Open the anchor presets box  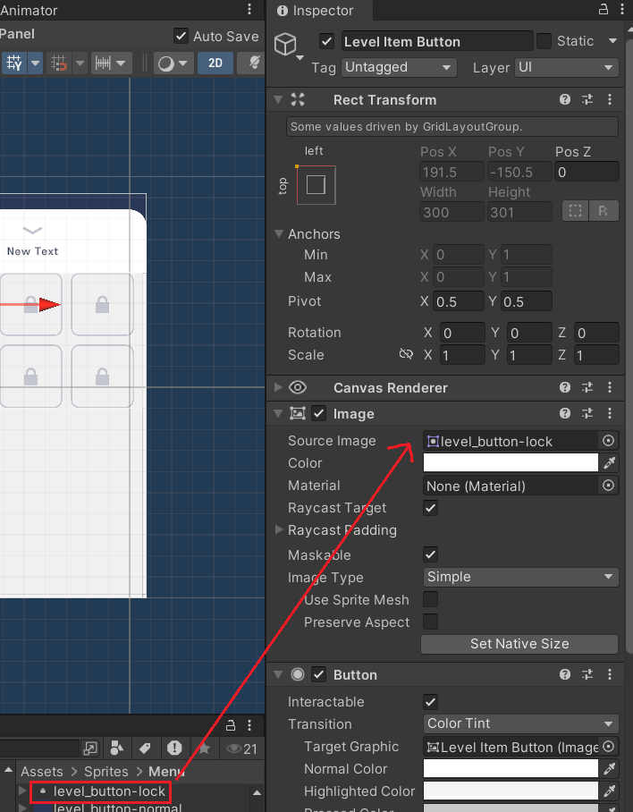316,185
